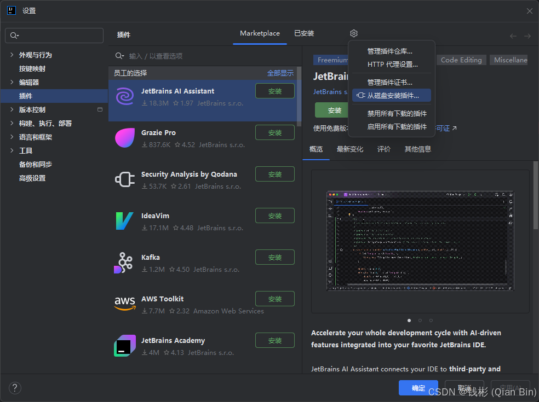The image size is (539, 402).
Task: Expand the 外观与行为 settings group
Action: click(x=12, y=55)
